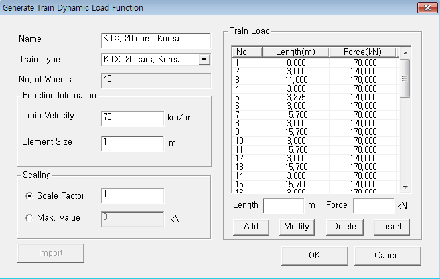Select row 7 in train load table
440x279 pixels.
click(315, 114)
